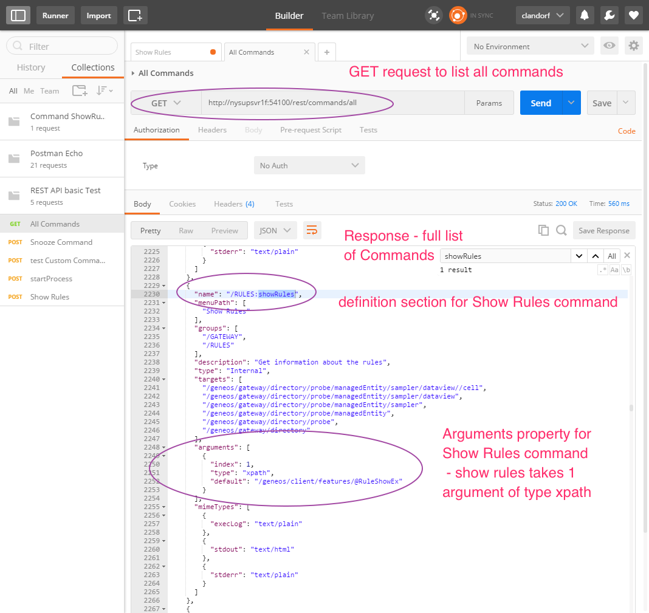This screenshot has height=613, width=649.
Task: Open settings wrench icon
Action: pyautogui.click(x=610, y=15)
